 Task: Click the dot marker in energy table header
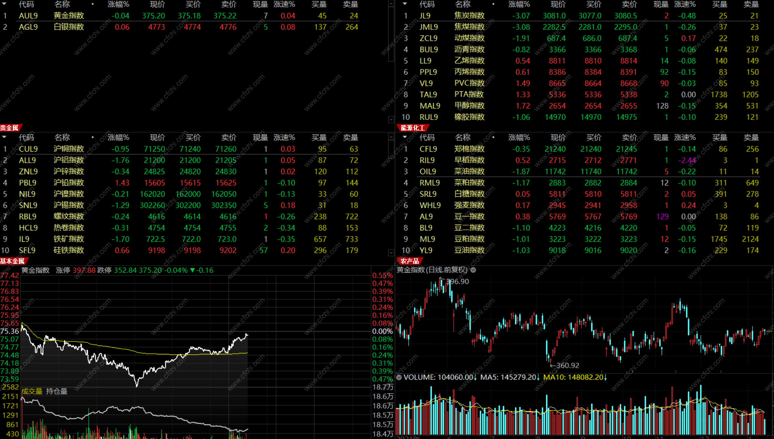[493, 4]
